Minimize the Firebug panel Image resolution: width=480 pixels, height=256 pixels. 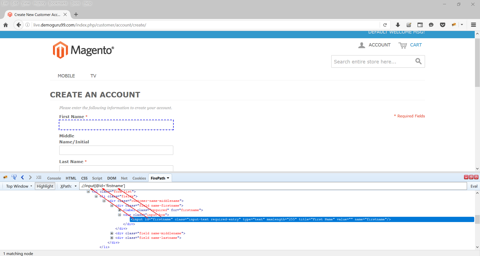(x=466, y=177)
